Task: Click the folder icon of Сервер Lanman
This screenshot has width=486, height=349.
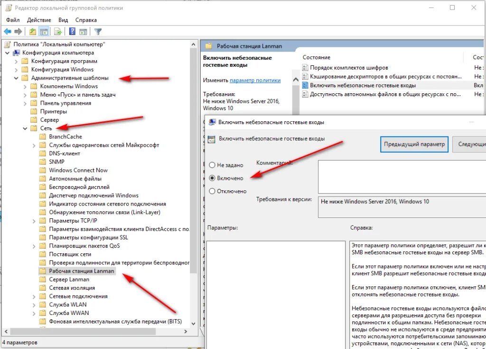Action: click(43, 279)
